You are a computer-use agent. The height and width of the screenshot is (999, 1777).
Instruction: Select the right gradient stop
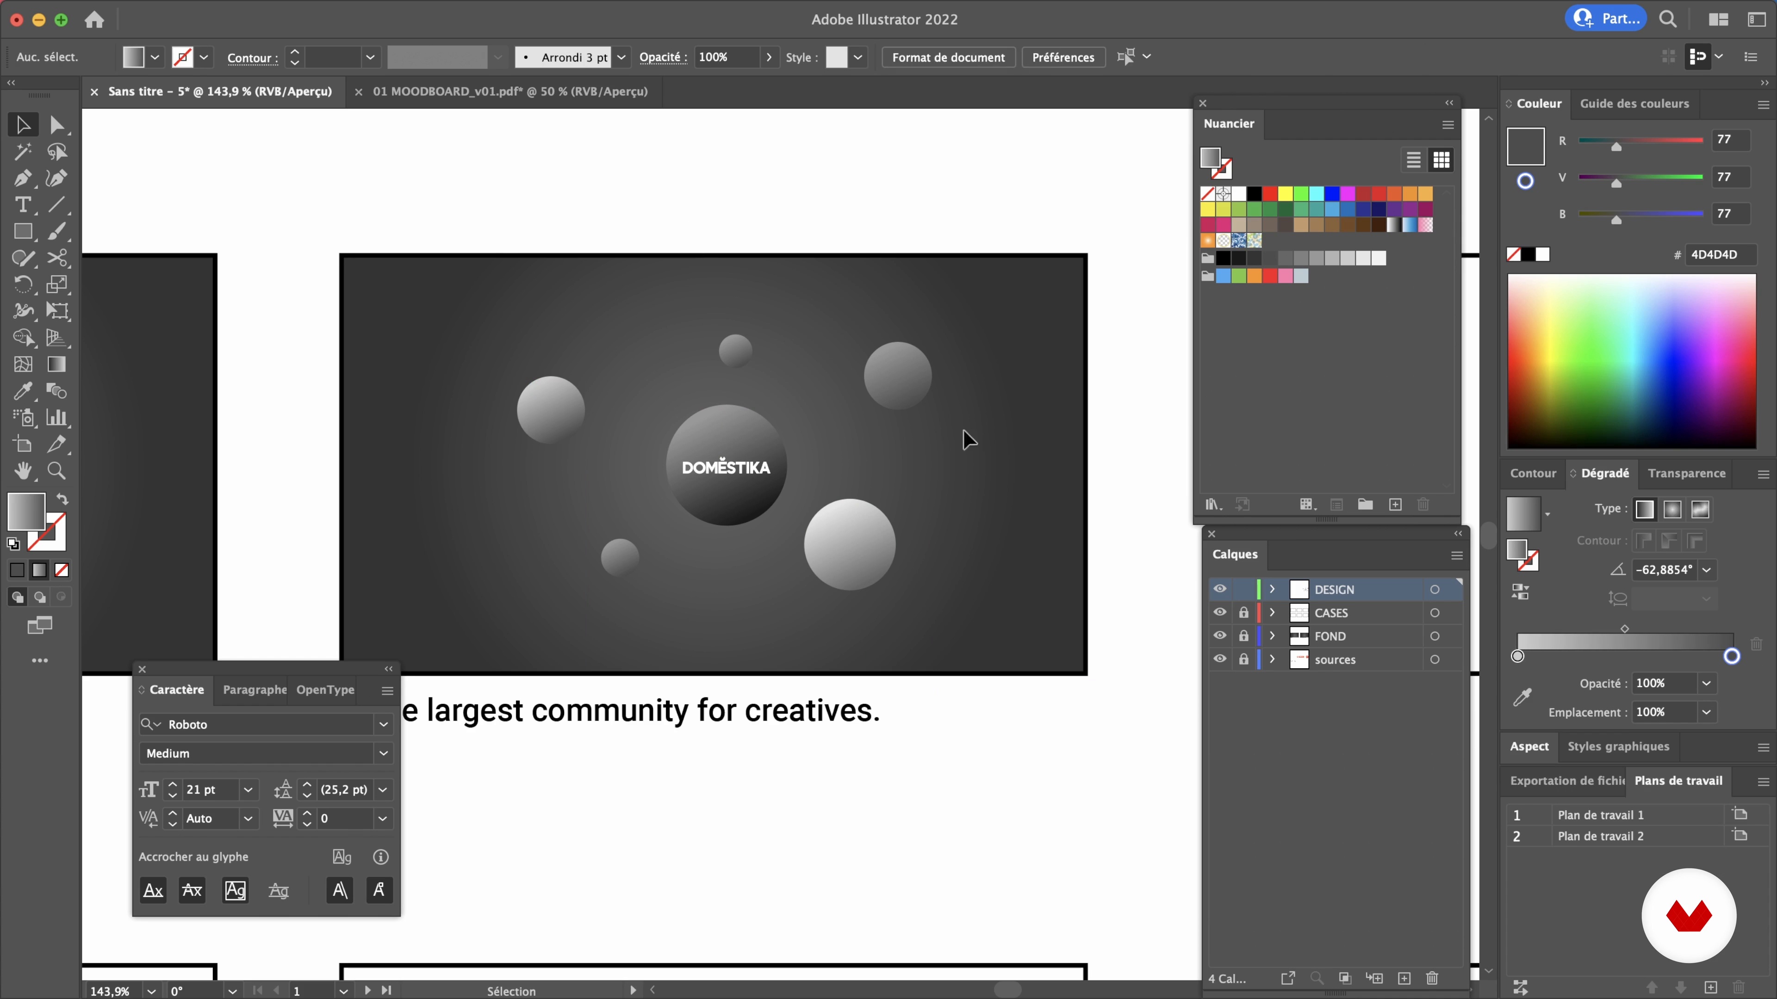1732,656
